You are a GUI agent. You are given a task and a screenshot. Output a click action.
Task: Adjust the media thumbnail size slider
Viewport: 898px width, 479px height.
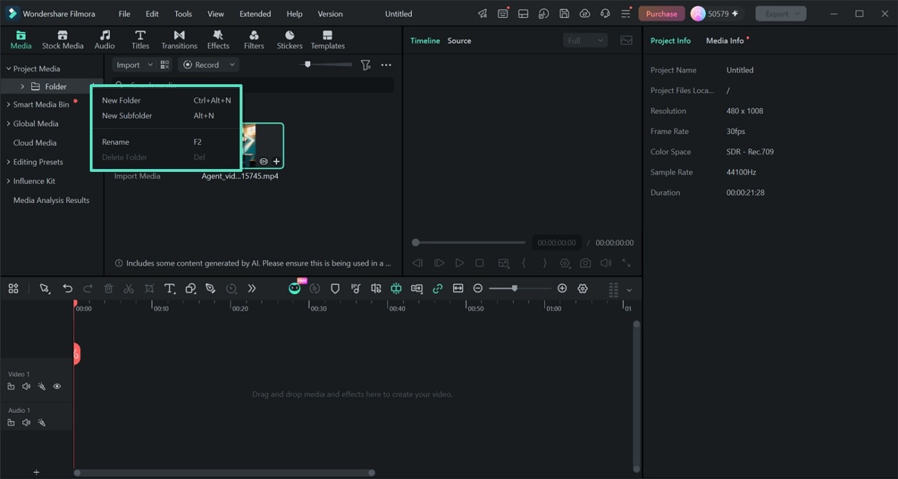point(326,64)
